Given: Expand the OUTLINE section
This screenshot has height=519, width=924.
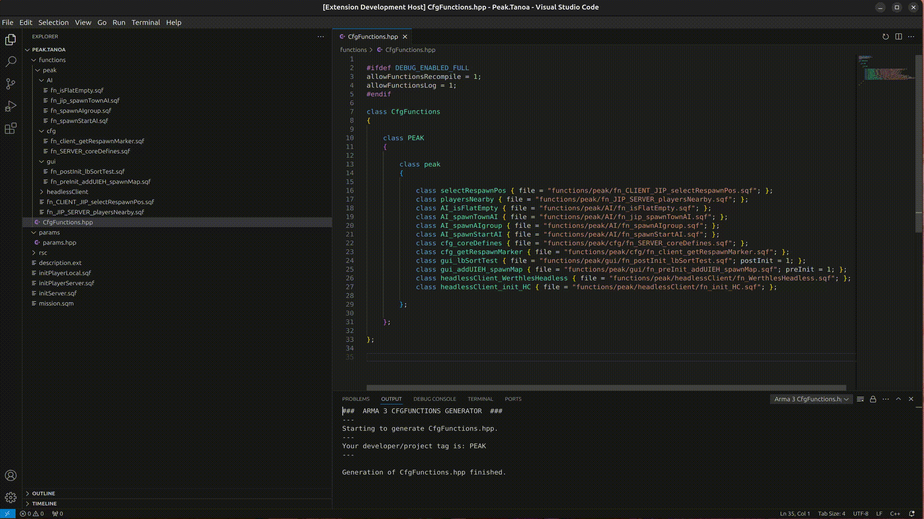Looking at the screenshot, I should (43, 494).
